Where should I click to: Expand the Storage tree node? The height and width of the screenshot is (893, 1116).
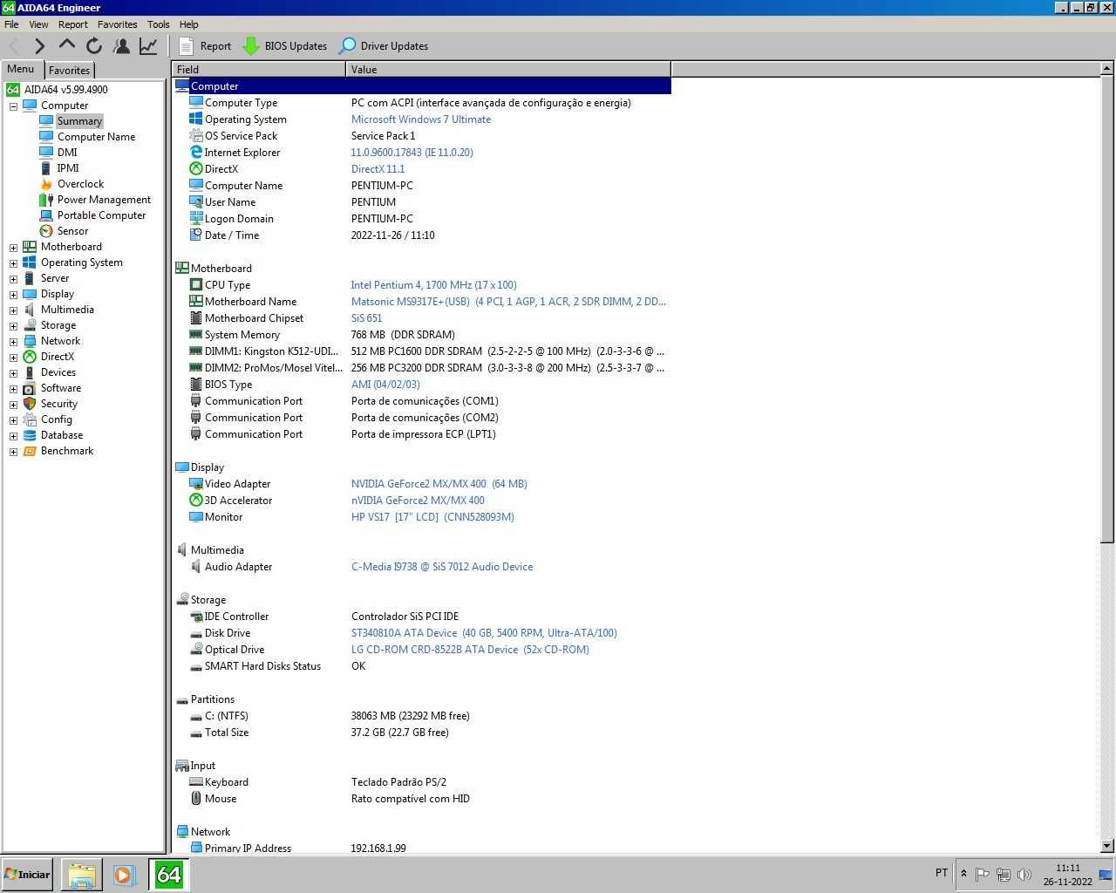[13, 326]
